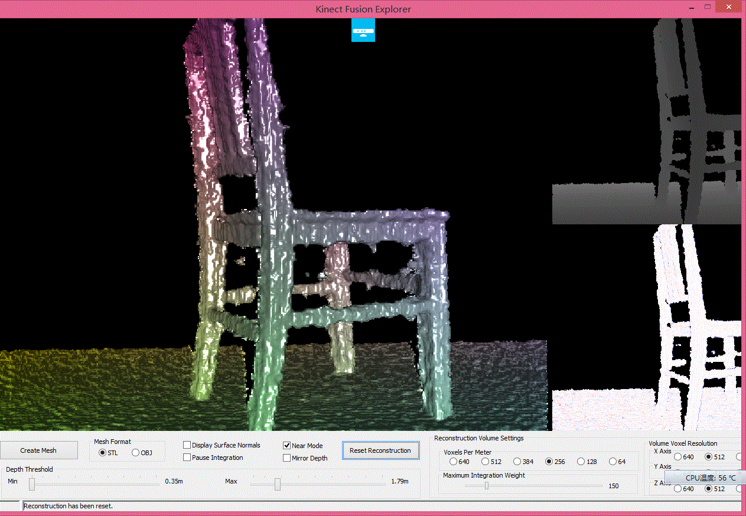Click the Kinect Fusion Explorer title bar
Image resolution: width=746 pixels, height=516 pixels.
pos(363,9)
